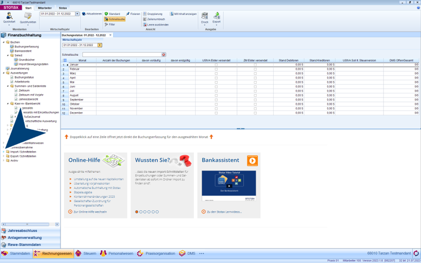Expand the Archiv folder in tree
The height and width of the screenshot is (263, 421).
point(4,161)
